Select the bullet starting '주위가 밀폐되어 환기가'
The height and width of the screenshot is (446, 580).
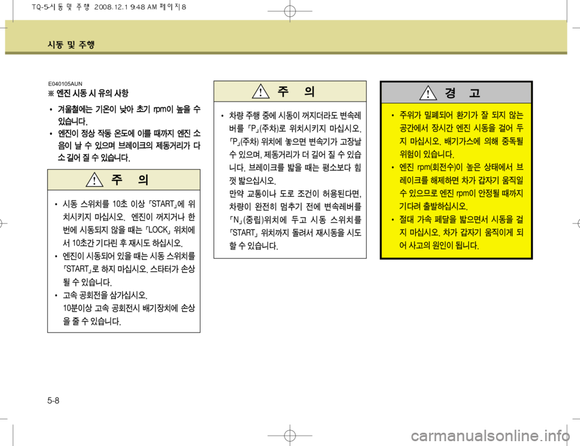(x=457, y=135)
